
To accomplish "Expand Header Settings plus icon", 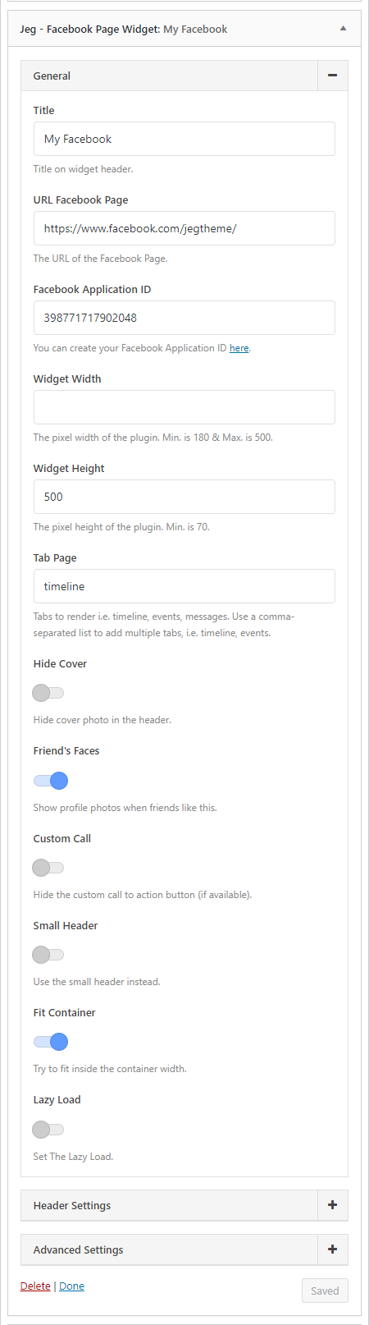I will 332,1205.
